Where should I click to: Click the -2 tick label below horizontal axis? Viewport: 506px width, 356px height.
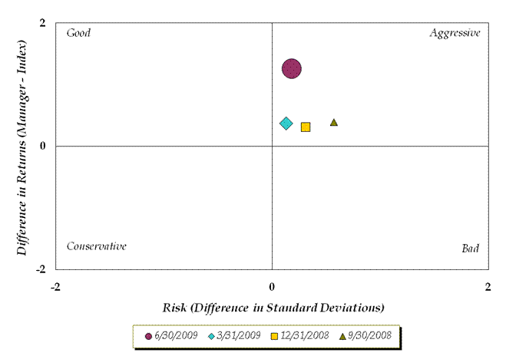click(55, 287)
